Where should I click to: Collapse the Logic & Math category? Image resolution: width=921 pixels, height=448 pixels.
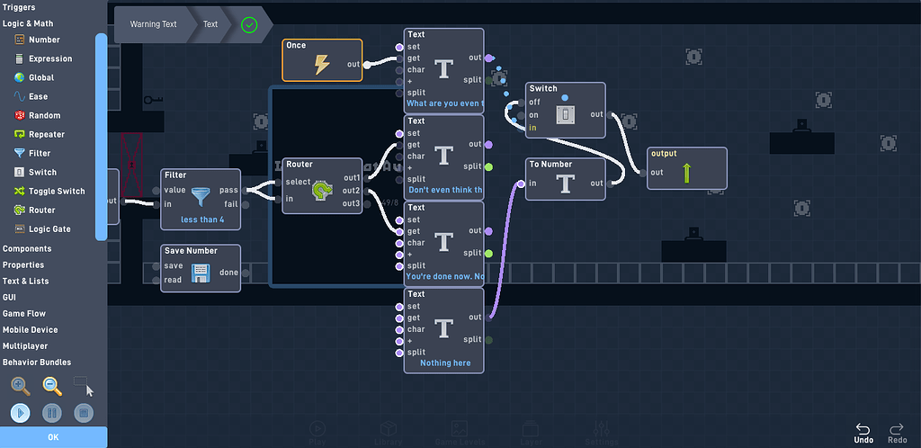point(28,23)
